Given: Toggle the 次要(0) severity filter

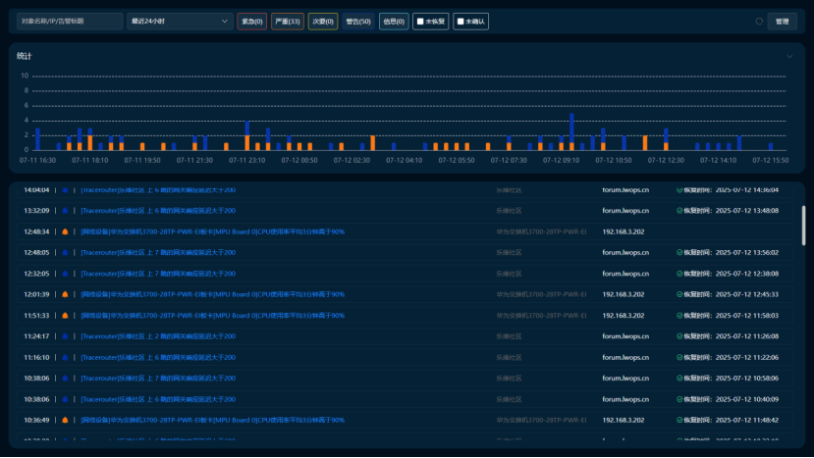Looking at the screenshot, I should point(323,22).
